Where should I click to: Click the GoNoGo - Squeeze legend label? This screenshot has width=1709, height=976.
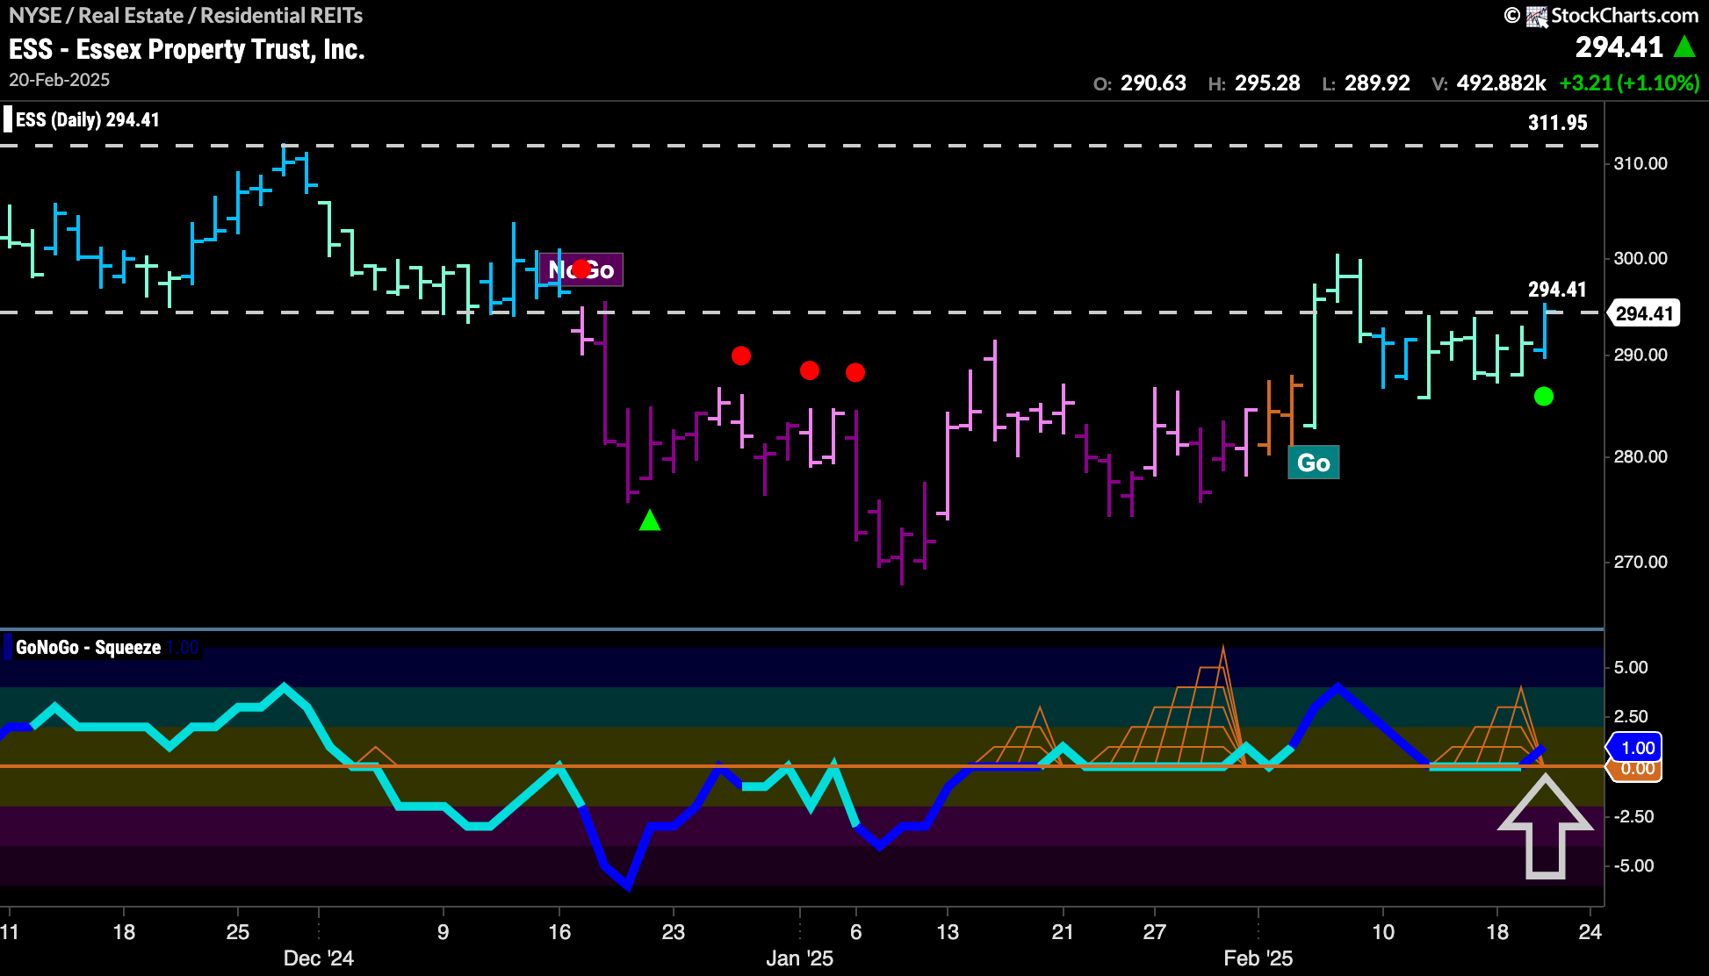(x=88, y=648)
